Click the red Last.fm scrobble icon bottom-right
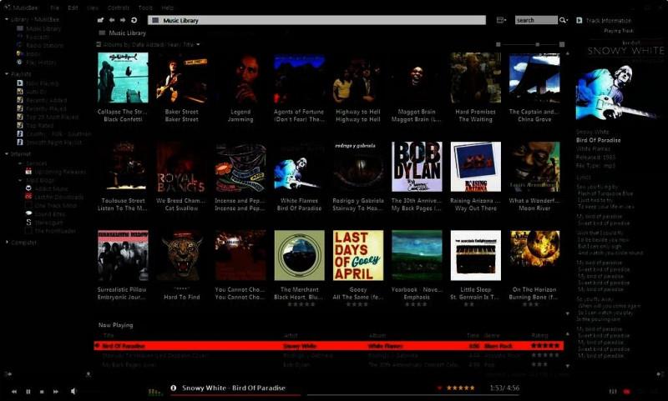 [x=627, y=391]
